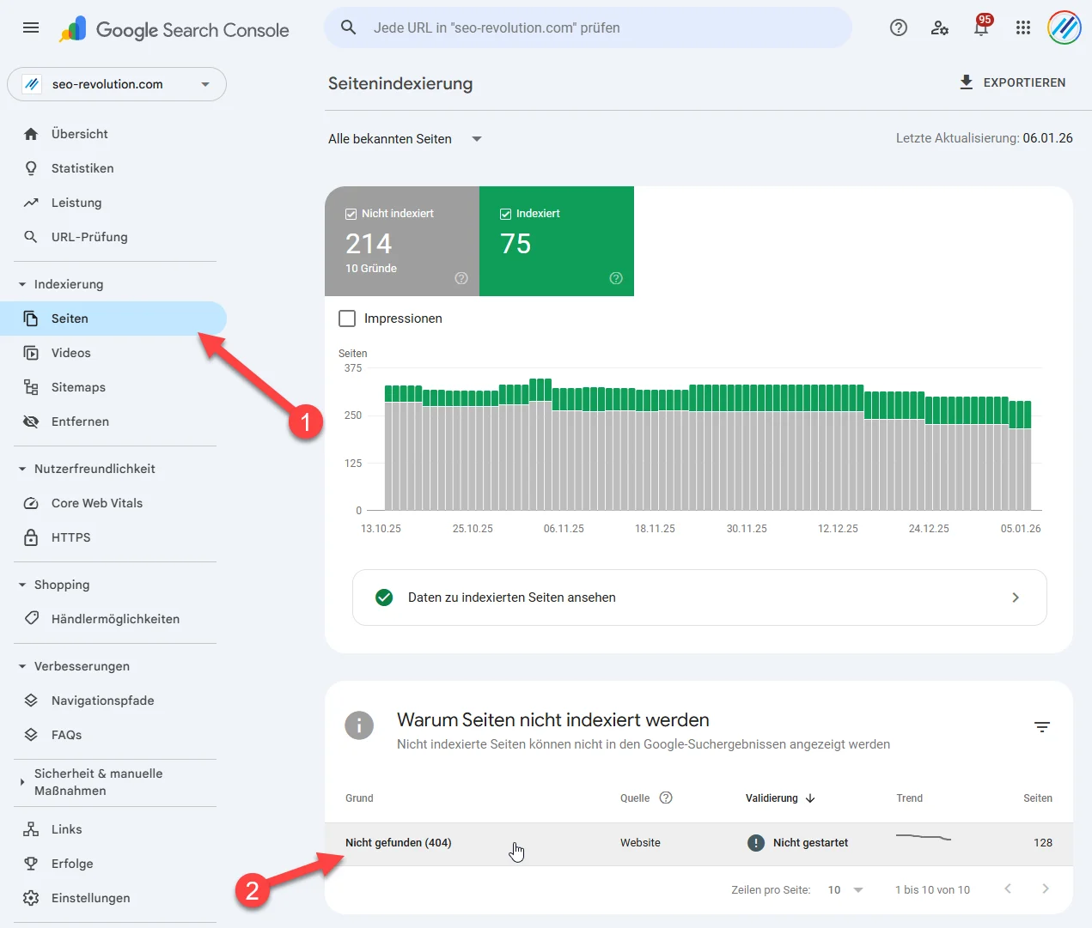Enable the Impressionen checkbox

(347, 318)
